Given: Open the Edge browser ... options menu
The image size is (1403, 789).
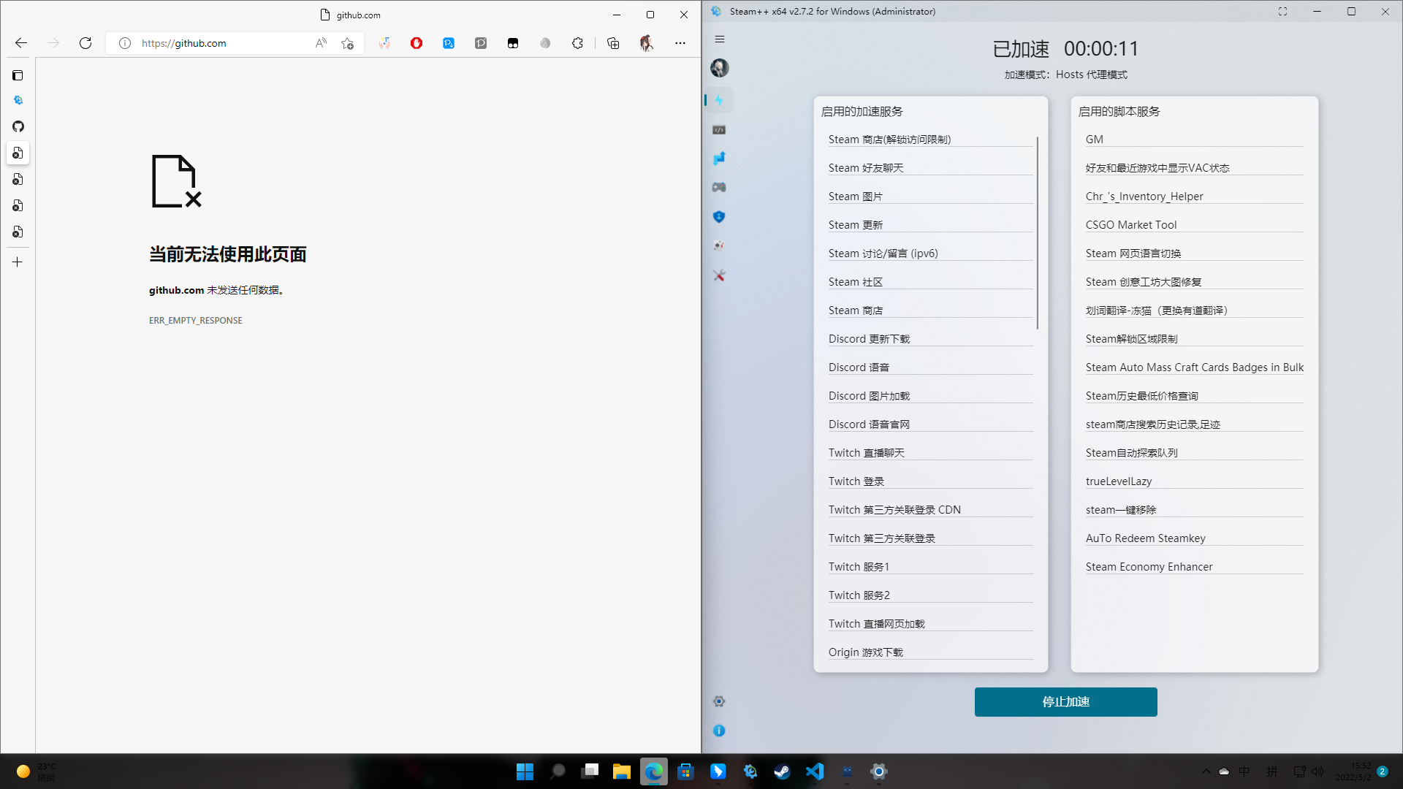Looking at the screenshot, I should tap(680, 43).
